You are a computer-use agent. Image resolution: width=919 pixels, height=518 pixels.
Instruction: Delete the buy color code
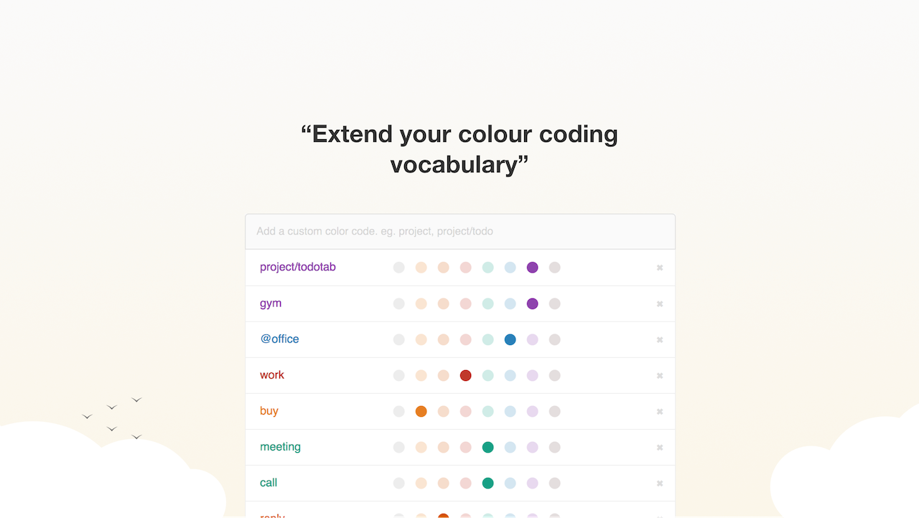click(x=660, y=411)
